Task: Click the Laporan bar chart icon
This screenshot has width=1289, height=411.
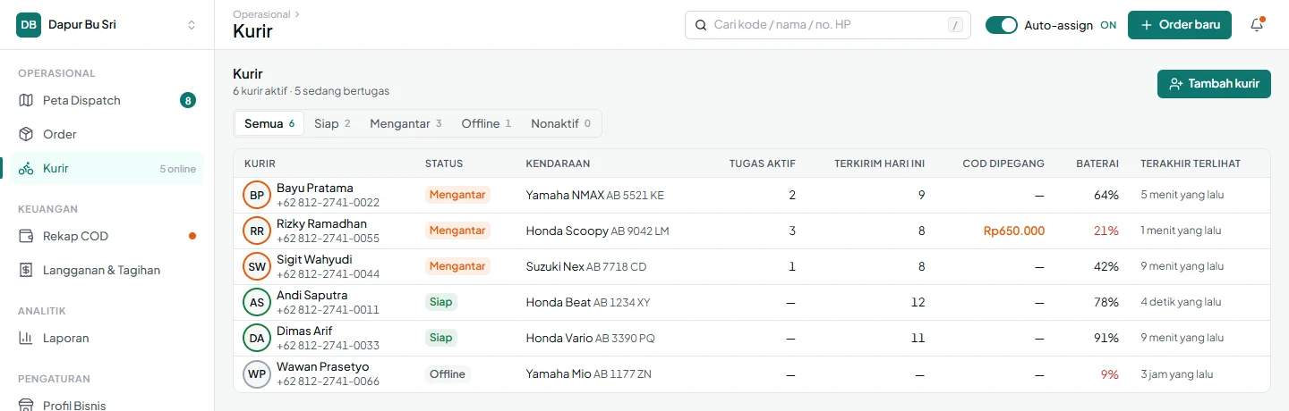Action: [x=26, y=338]
